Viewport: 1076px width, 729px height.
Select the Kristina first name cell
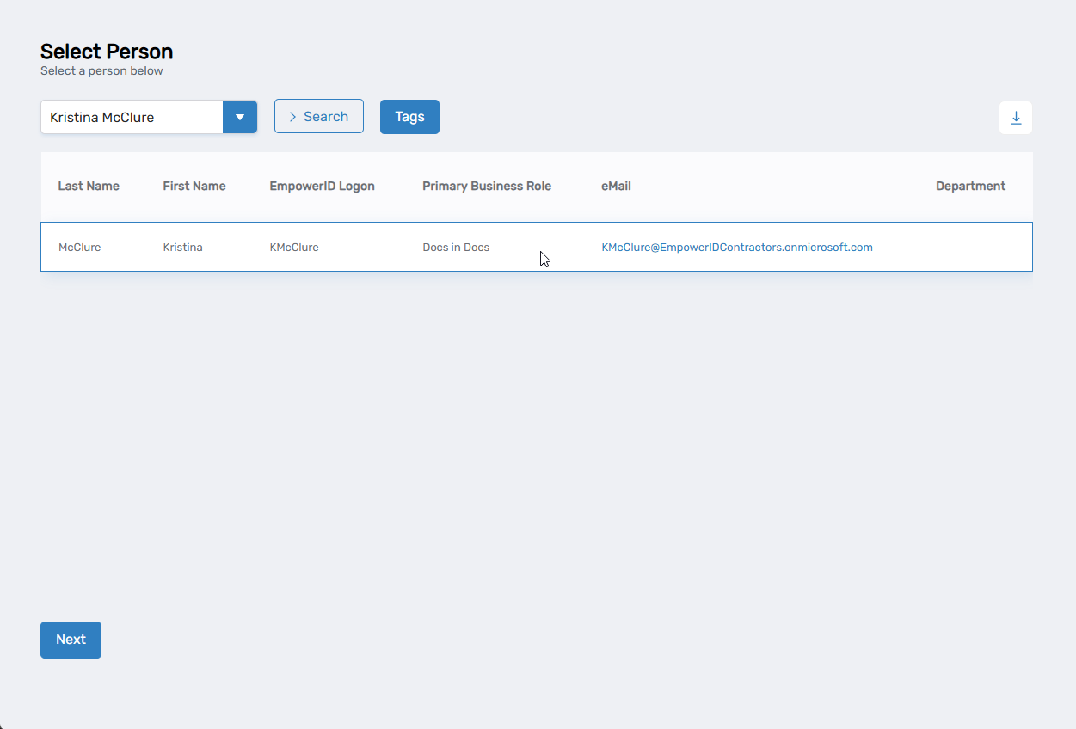182,248
